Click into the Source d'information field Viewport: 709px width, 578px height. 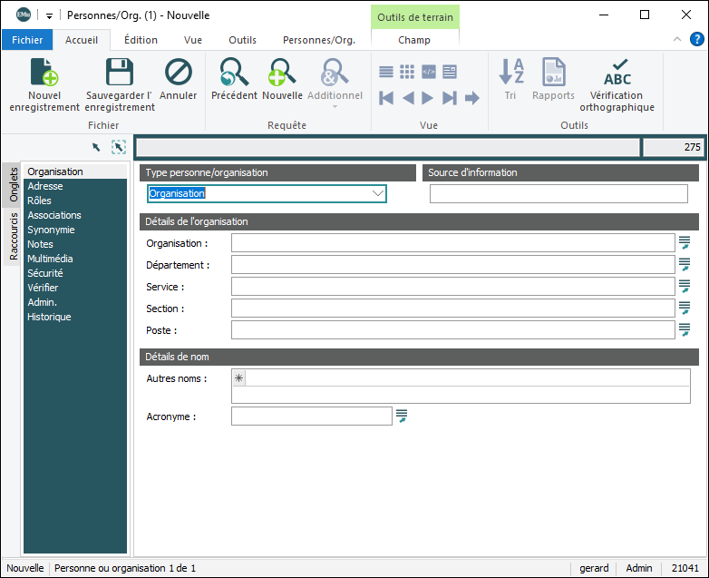558,193
